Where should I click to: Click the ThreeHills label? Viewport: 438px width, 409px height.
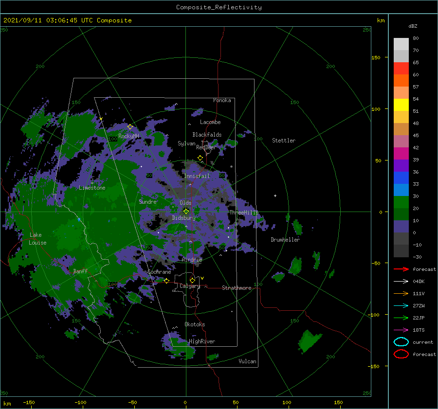tap(244, 213)
